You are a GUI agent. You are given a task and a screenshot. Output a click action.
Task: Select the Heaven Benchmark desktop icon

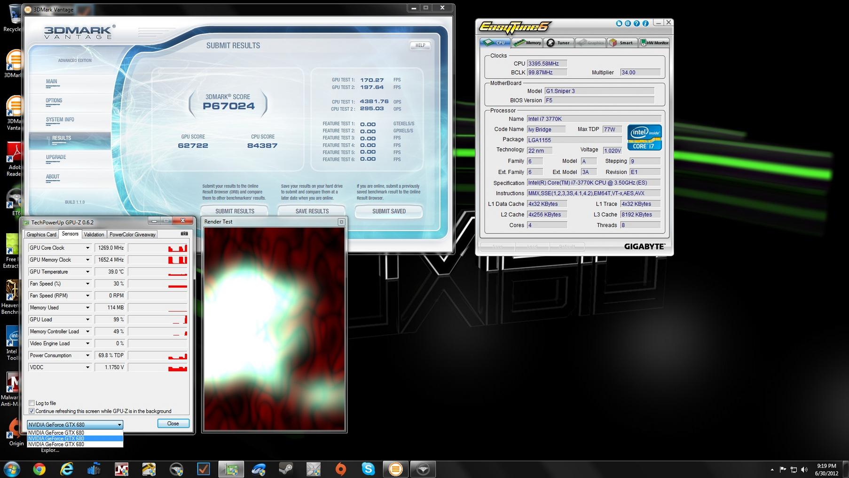click(x=10, y=296)
